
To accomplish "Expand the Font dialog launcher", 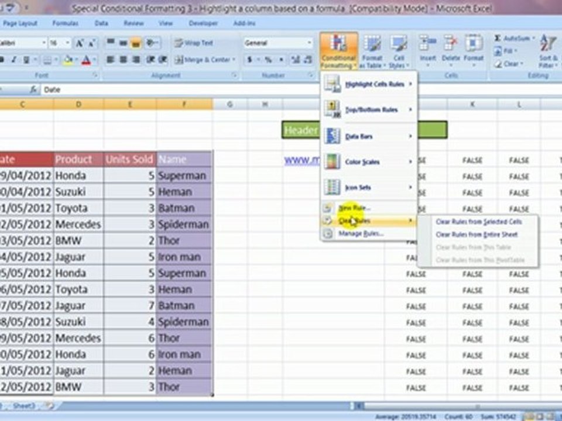I will [95, 75].
